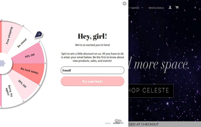This screenshot has width=201, height=127.
Task: Click the small text beside Privy logo
Action: [108, 123]
